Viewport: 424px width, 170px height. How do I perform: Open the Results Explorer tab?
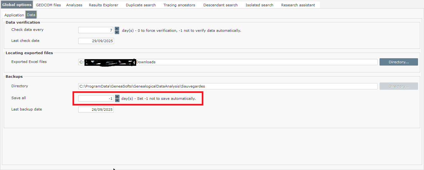tap(103, 5)
